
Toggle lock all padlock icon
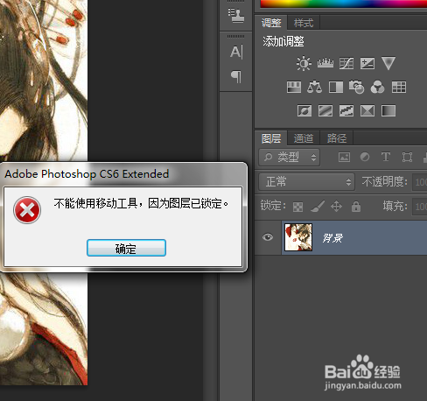pos(356,206)
